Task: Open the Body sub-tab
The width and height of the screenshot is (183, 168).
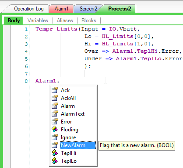Action: click(14, 21)
